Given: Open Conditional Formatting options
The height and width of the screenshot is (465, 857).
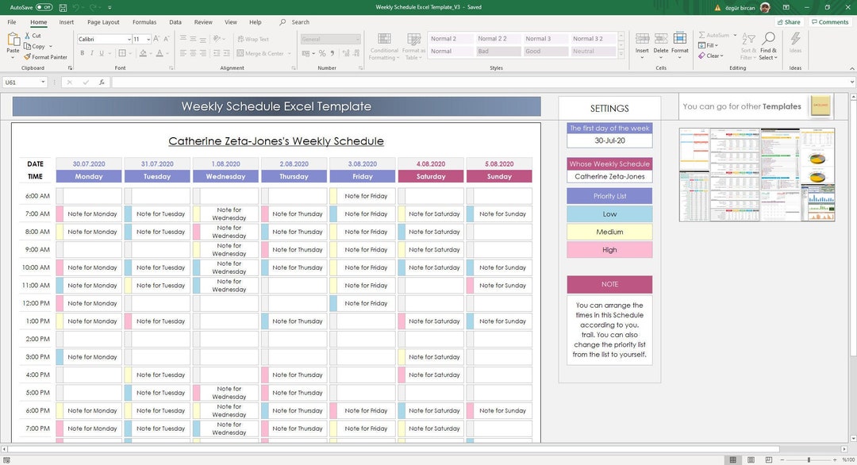Looking at the screenshot, I should click(x=384, y=46).
